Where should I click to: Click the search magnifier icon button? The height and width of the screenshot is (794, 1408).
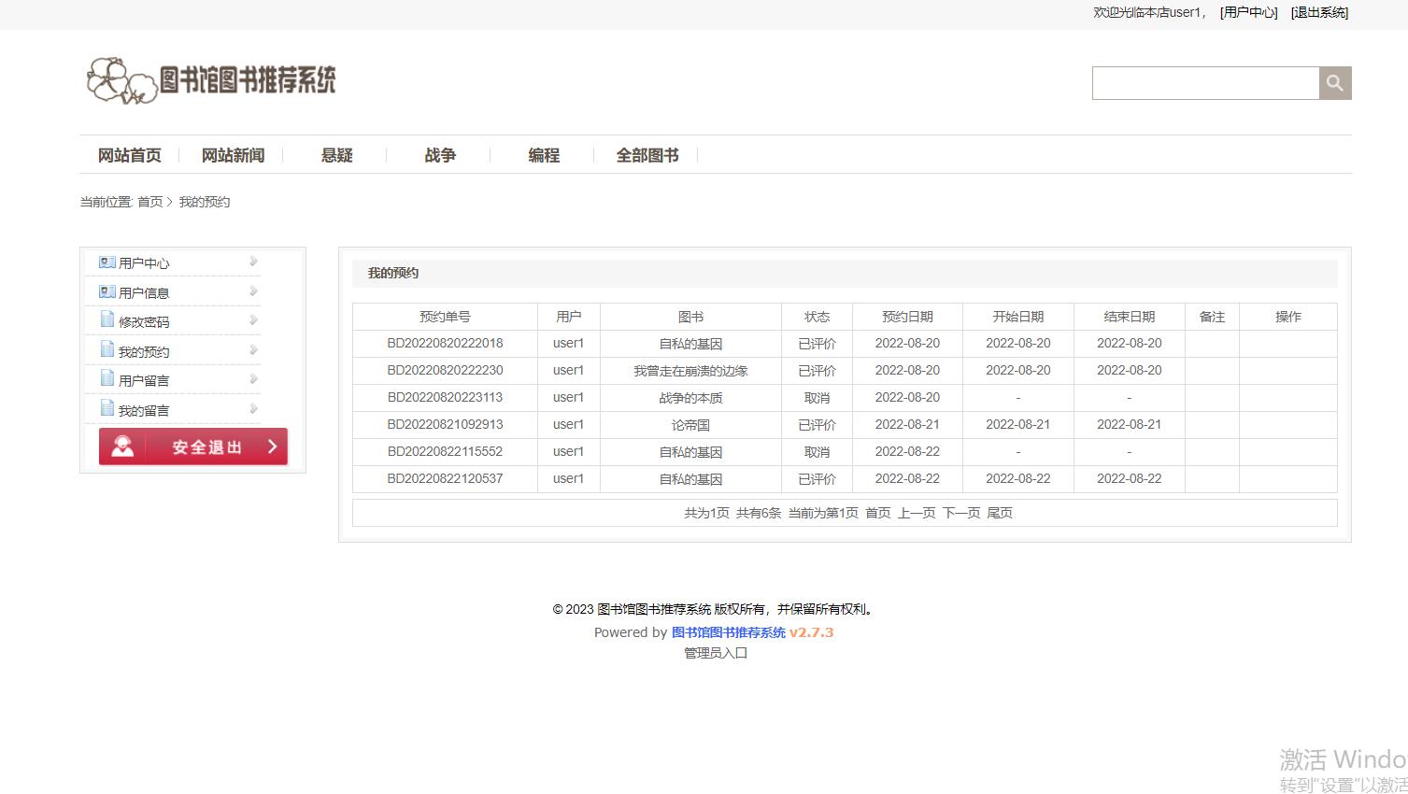[1335, 83]
